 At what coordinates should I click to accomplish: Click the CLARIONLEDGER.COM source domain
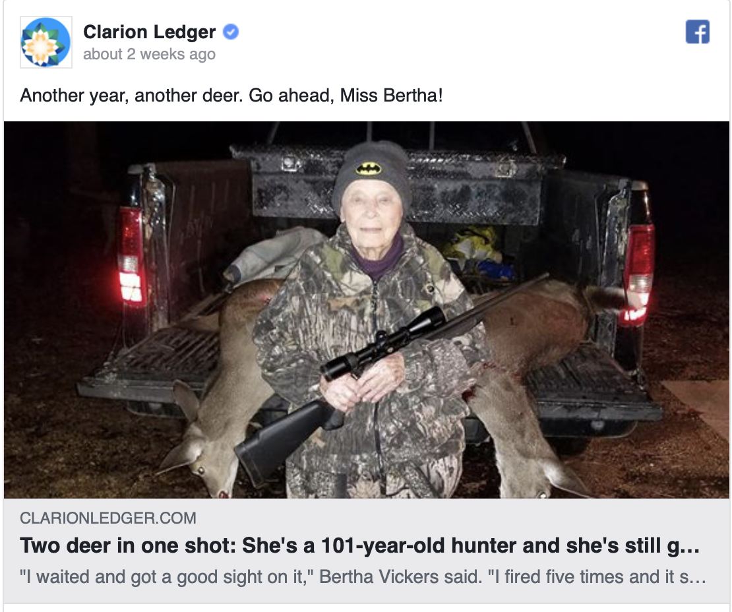point(108,518)
